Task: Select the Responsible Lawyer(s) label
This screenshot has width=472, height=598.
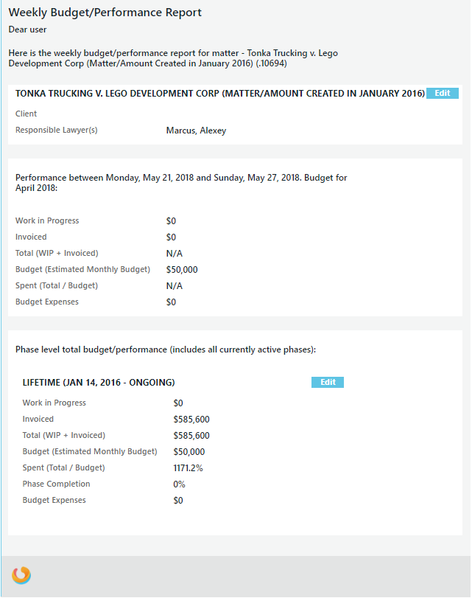Action: pyautogui.click(x=57, y=131)
